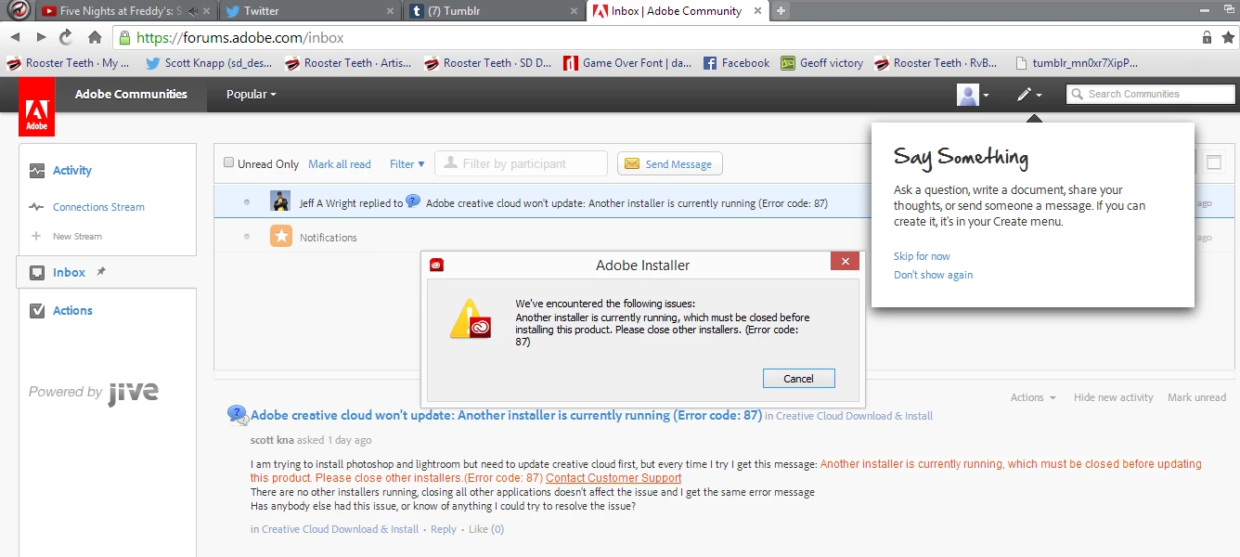Click the Like (0) link

(x=485, y=529)
